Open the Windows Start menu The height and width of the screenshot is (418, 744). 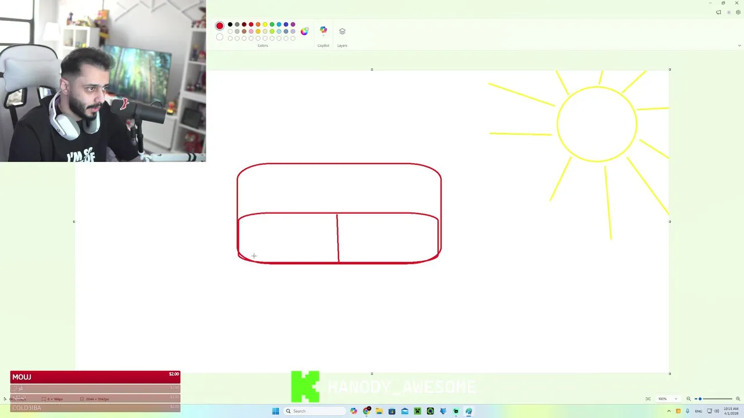276,411
